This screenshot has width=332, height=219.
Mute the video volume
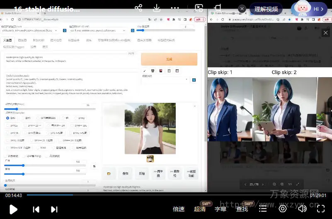pyautogui.click(x=303, y=209)
